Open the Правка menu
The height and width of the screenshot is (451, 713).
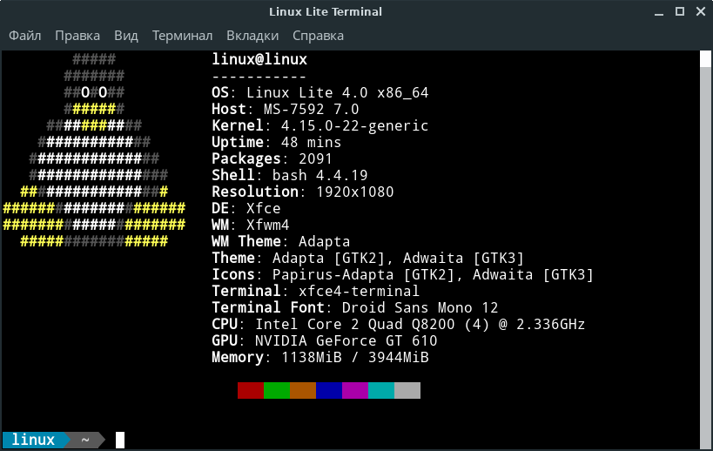tap(77, 36)
